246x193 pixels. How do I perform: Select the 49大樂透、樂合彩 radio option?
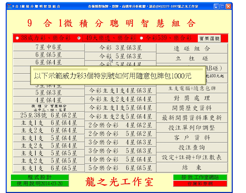[x=107, y=38]
